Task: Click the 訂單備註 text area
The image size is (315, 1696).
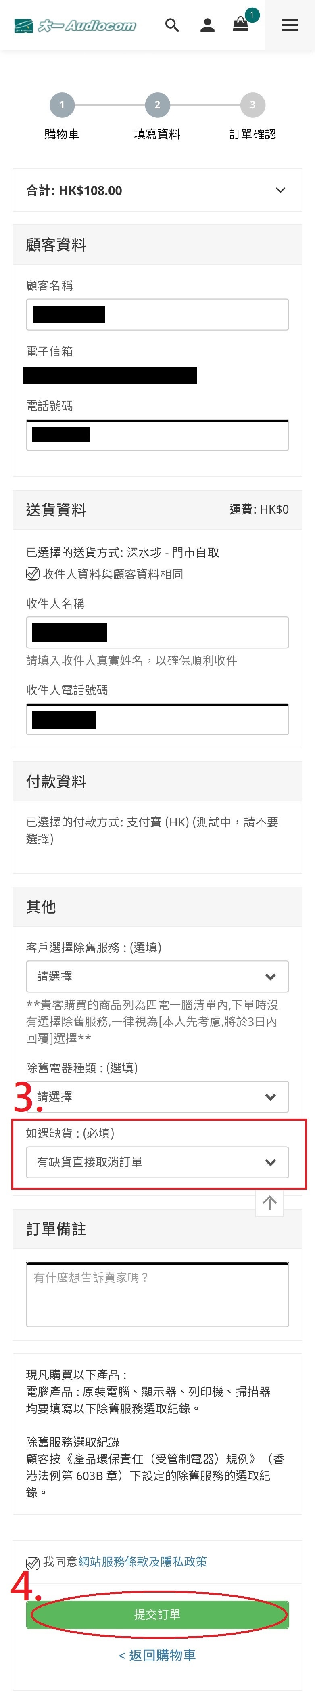Action: (157, 1294)
